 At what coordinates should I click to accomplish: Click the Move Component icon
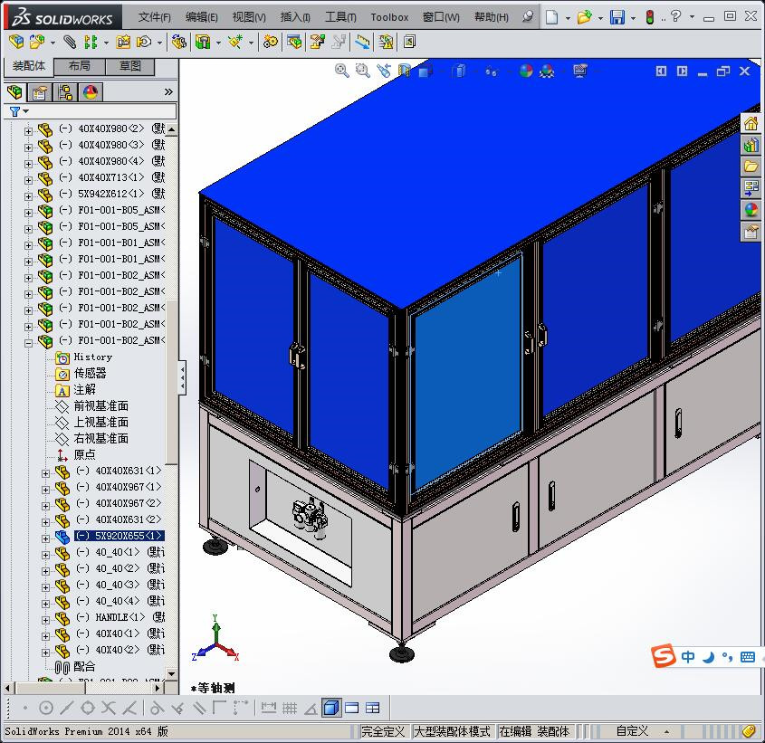point(144,42)
